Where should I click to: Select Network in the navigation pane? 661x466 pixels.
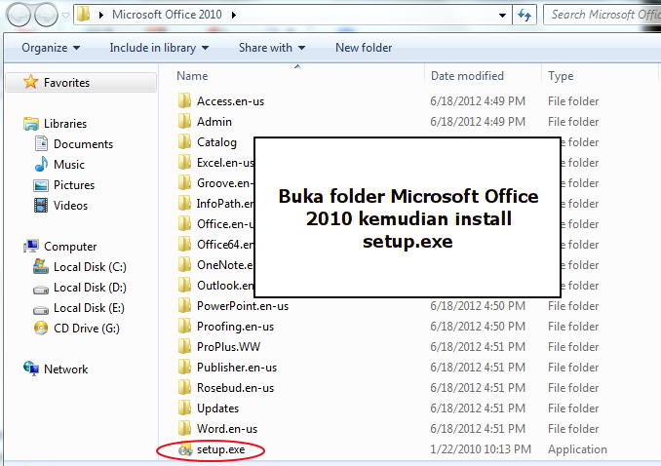pos(65,369)
